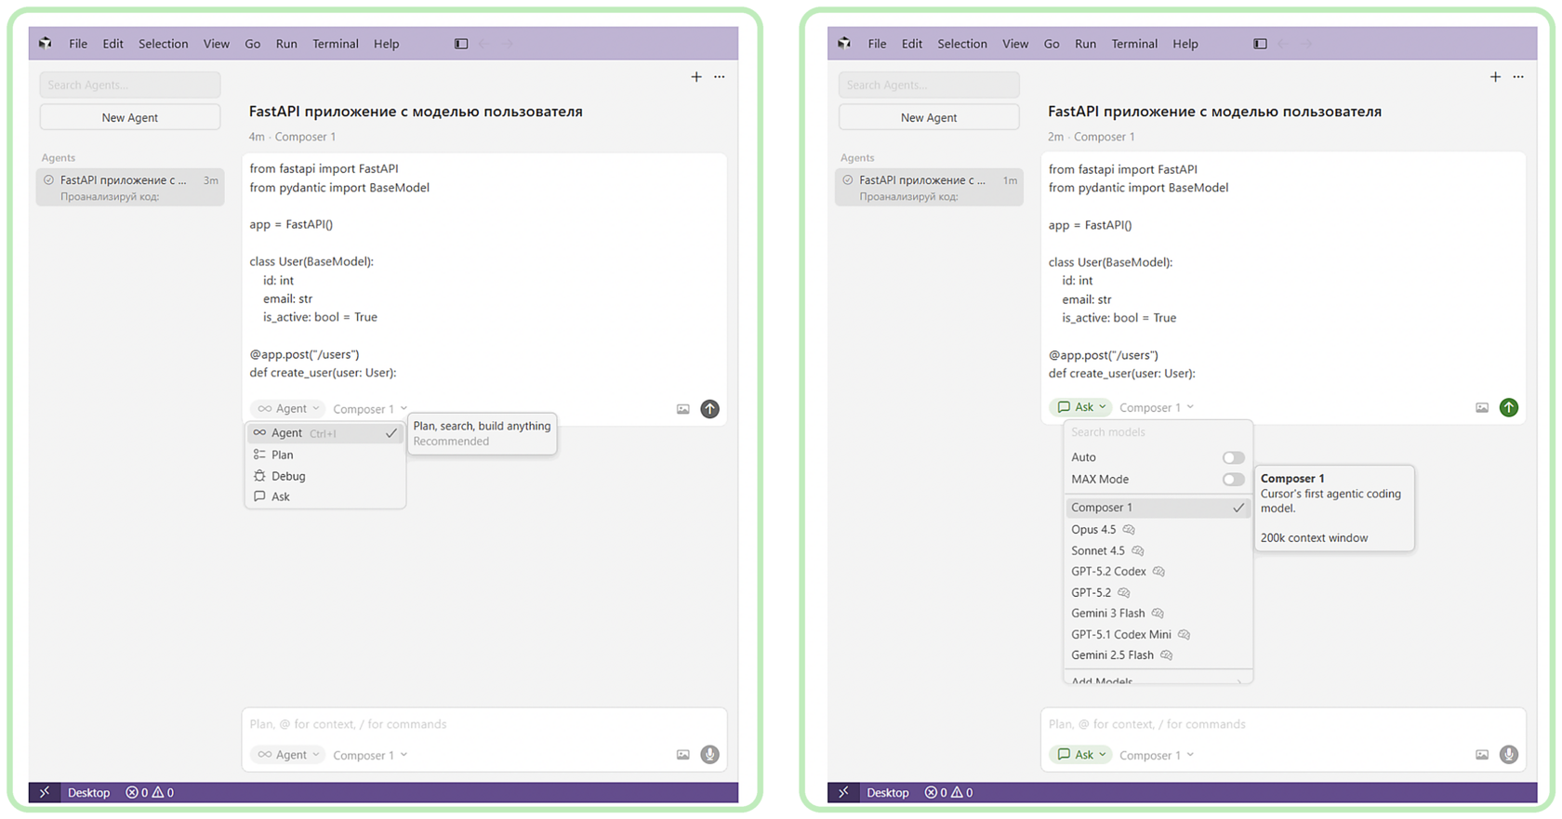The width and height of the screenshot is (1562, 819).
Task: Select GPT-5.2 model
Action: pos(1158,592)
